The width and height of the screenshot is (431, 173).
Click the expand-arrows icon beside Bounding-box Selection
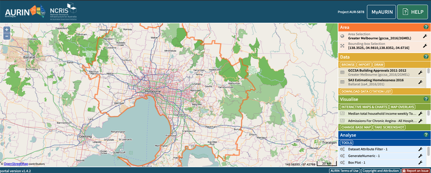pos(342,46)
